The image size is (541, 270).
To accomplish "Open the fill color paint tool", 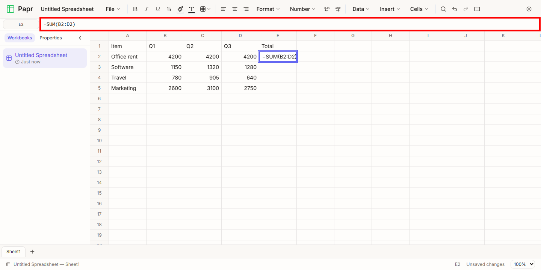I will 180,9.
